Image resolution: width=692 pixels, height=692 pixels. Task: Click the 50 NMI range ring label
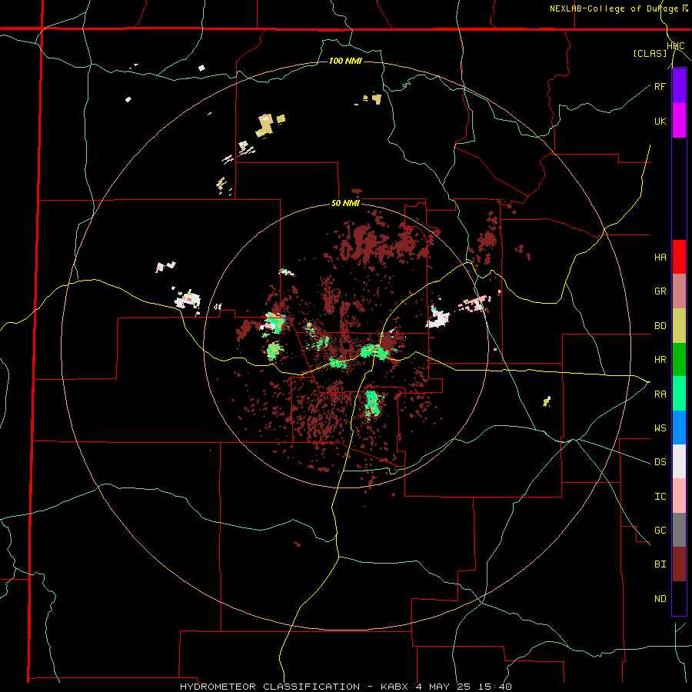pos(345,204)
